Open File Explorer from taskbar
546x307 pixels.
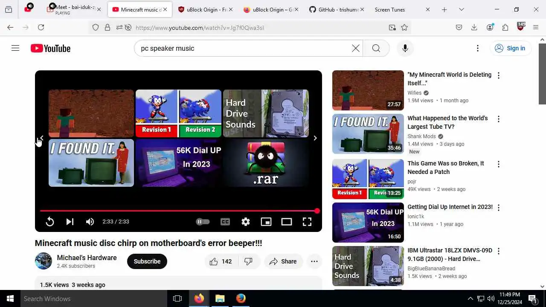coord(220,298)
